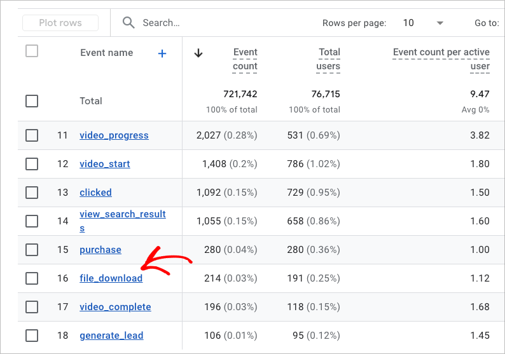Click the sort descending arrow on Event count
This screenshot has height=354, width=505.
[x=198, y=53]
